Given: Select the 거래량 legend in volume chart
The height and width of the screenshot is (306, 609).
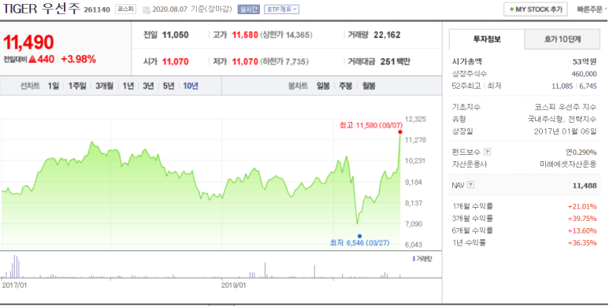Looking at the screenshot, I should click(422, 259).
